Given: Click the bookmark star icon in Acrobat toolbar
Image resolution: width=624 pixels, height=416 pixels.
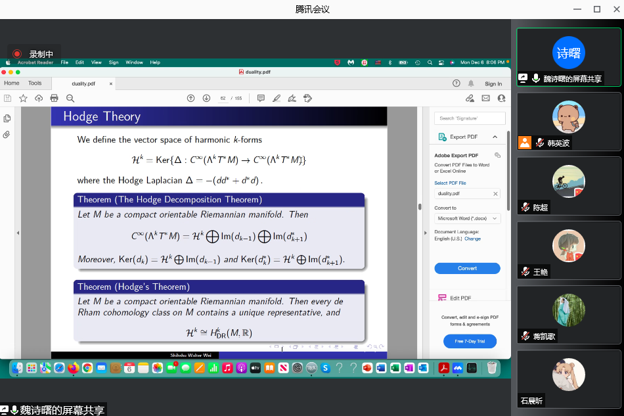Looking at the screenshot, I should tap(23, 98).
